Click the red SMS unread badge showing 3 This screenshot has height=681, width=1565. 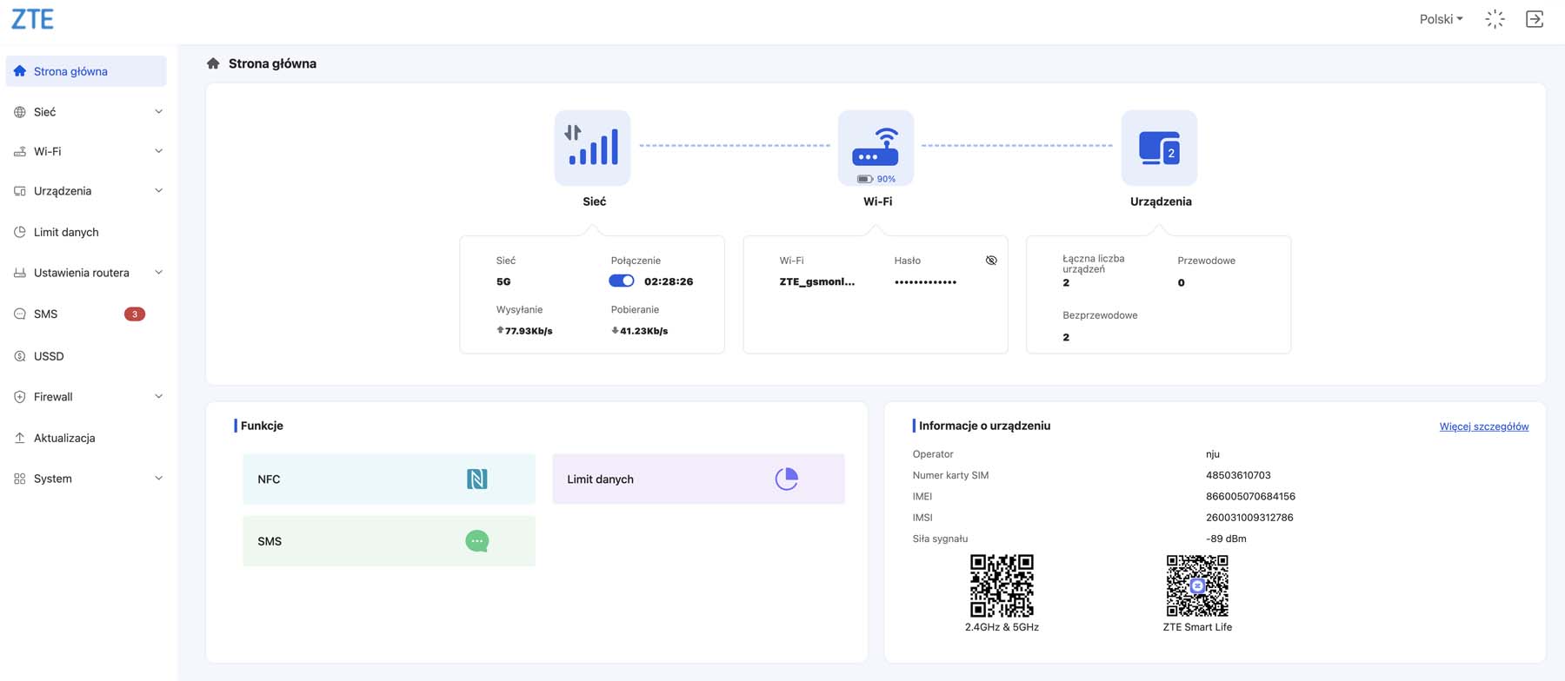click(x=135, y=314)
